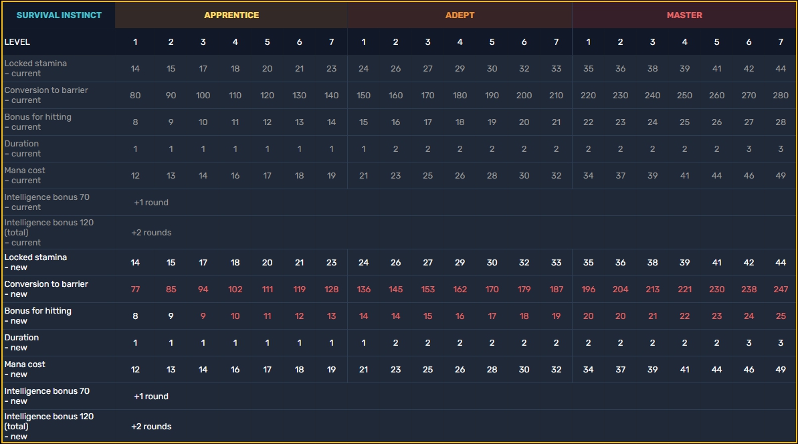Click current conversion to barrier value 80
The width and height of the screenshot is (798, 444).
[x=135, y=95]
